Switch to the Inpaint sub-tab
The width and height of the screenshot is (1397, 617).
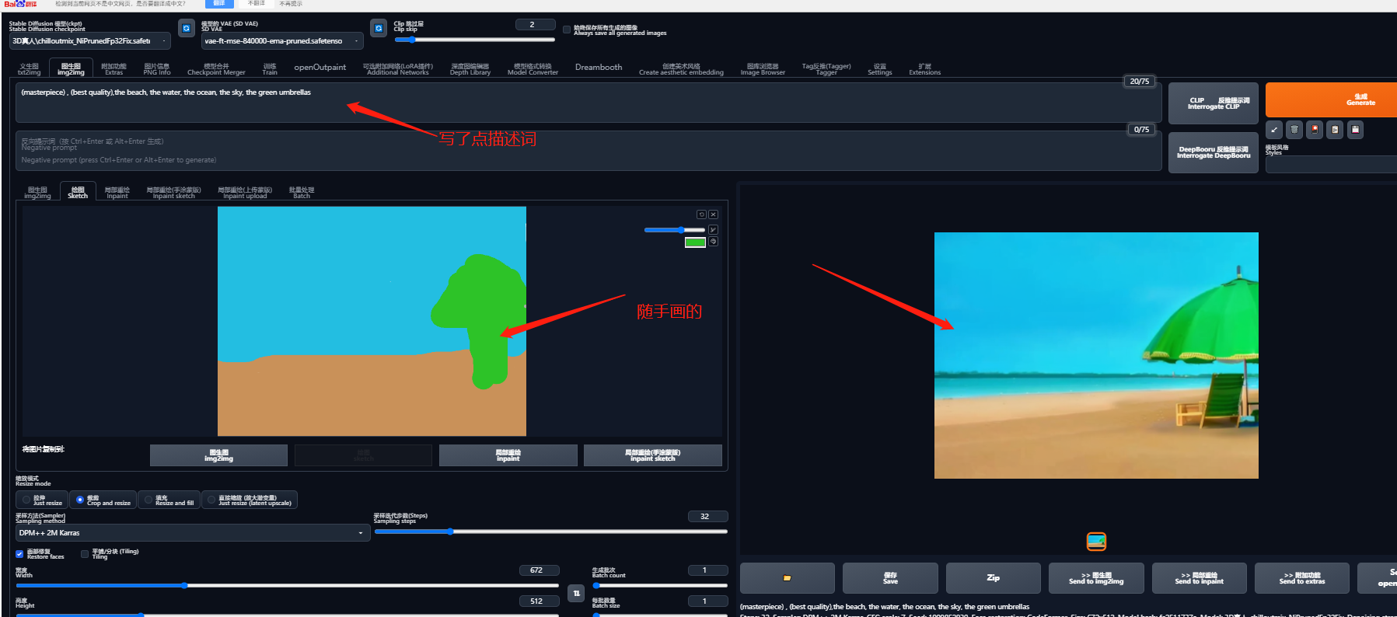pos(117,193)
